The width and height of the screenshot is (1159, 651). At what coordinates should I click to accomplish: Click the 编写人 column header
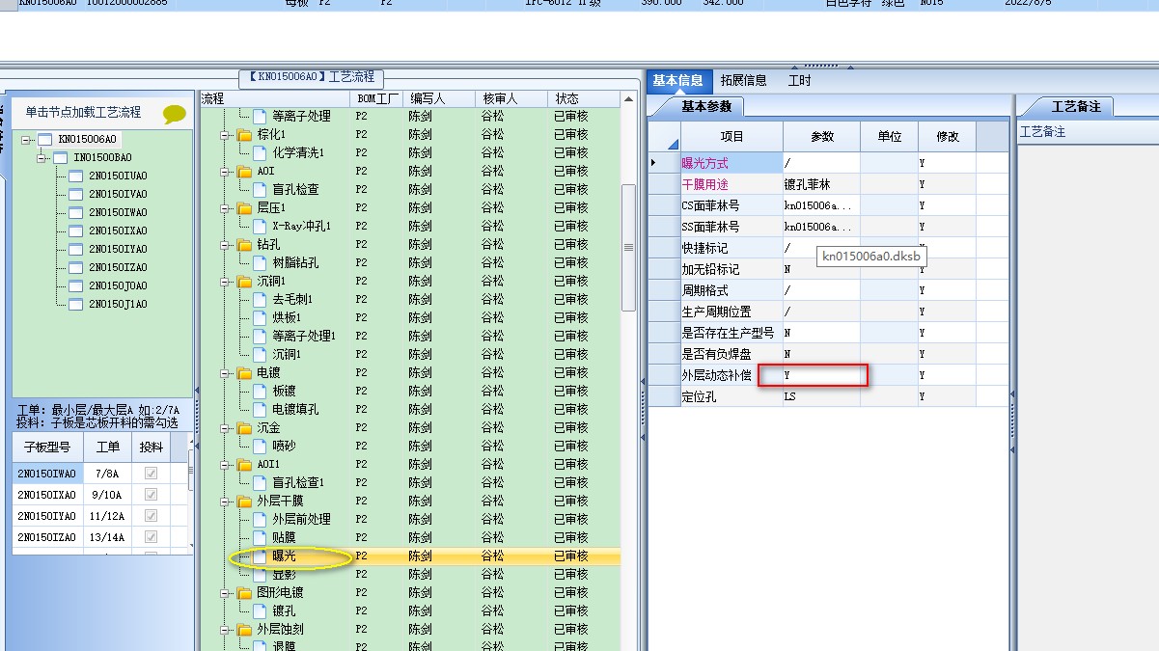pos(439,98)
